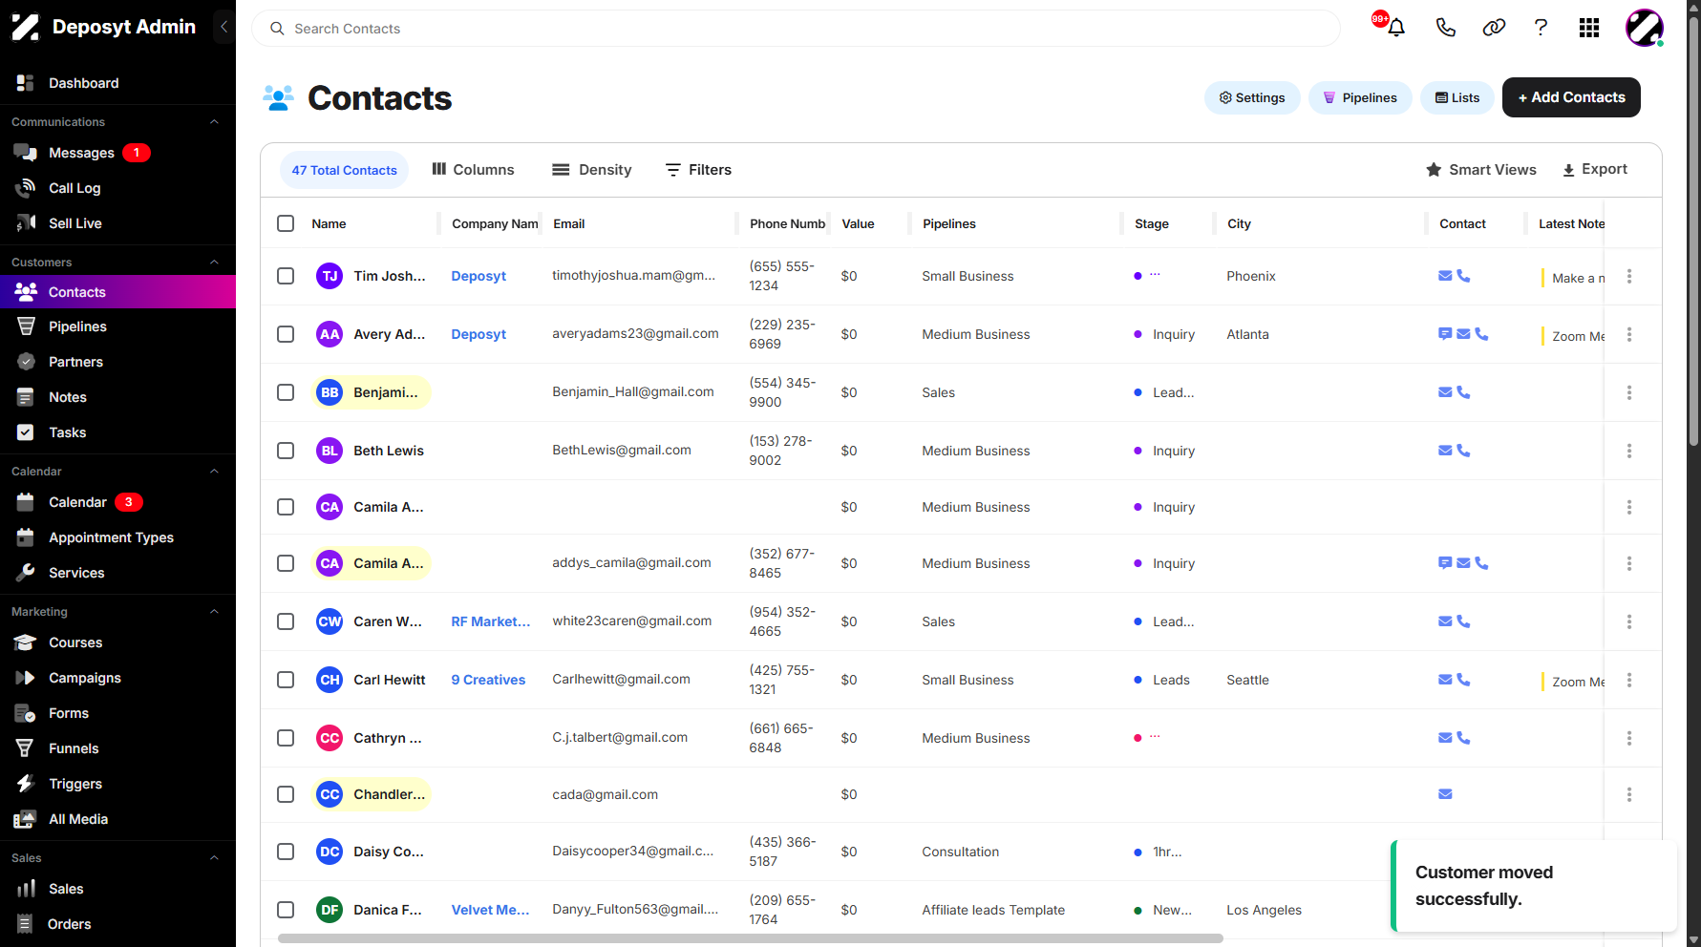Go to Campaigns in the sidebar

85,678
